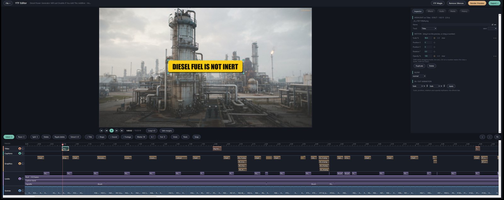504x200 pixels.
Task: Add a new title with + Title
Action: coord(90,137)
